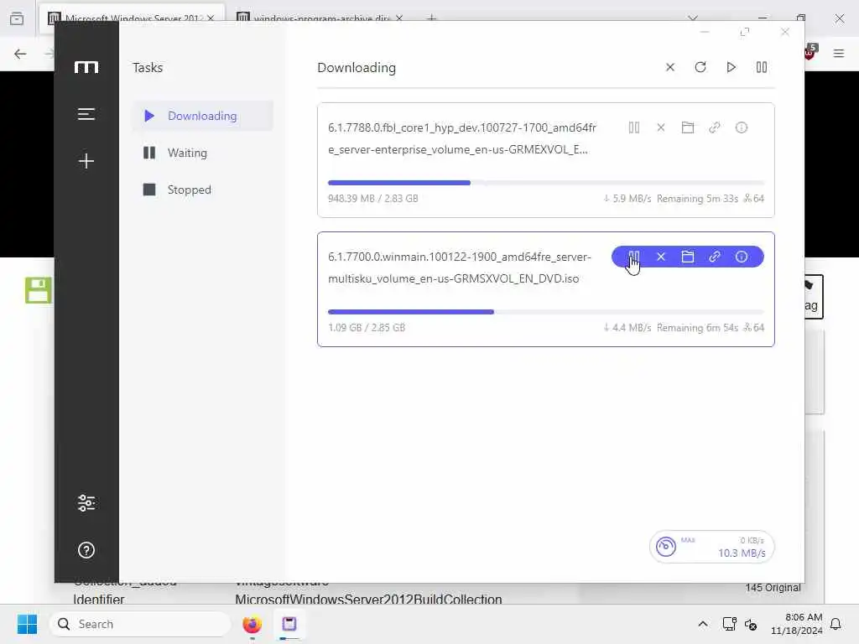Close the Microsoft Windows Server 2012 browser tab
The image size is (859, 644).
click(211, 18)
